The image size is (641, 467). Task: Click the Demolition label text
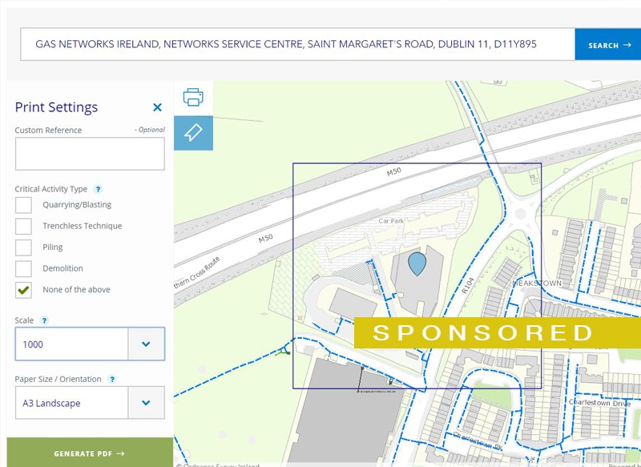62,268
